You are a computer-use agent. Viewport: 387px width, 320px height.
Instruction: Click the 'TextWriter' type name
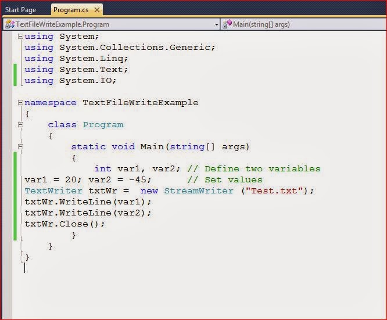(53, 191)
